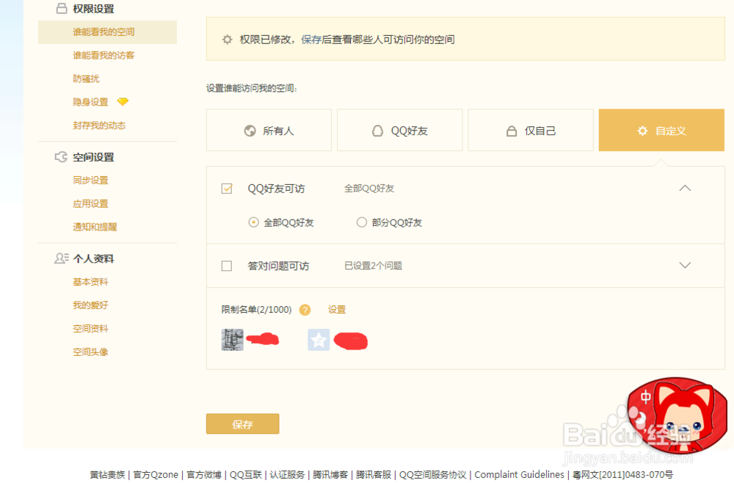
Task: Click the person icon beside 个人资料
Action: click(60, 258)
